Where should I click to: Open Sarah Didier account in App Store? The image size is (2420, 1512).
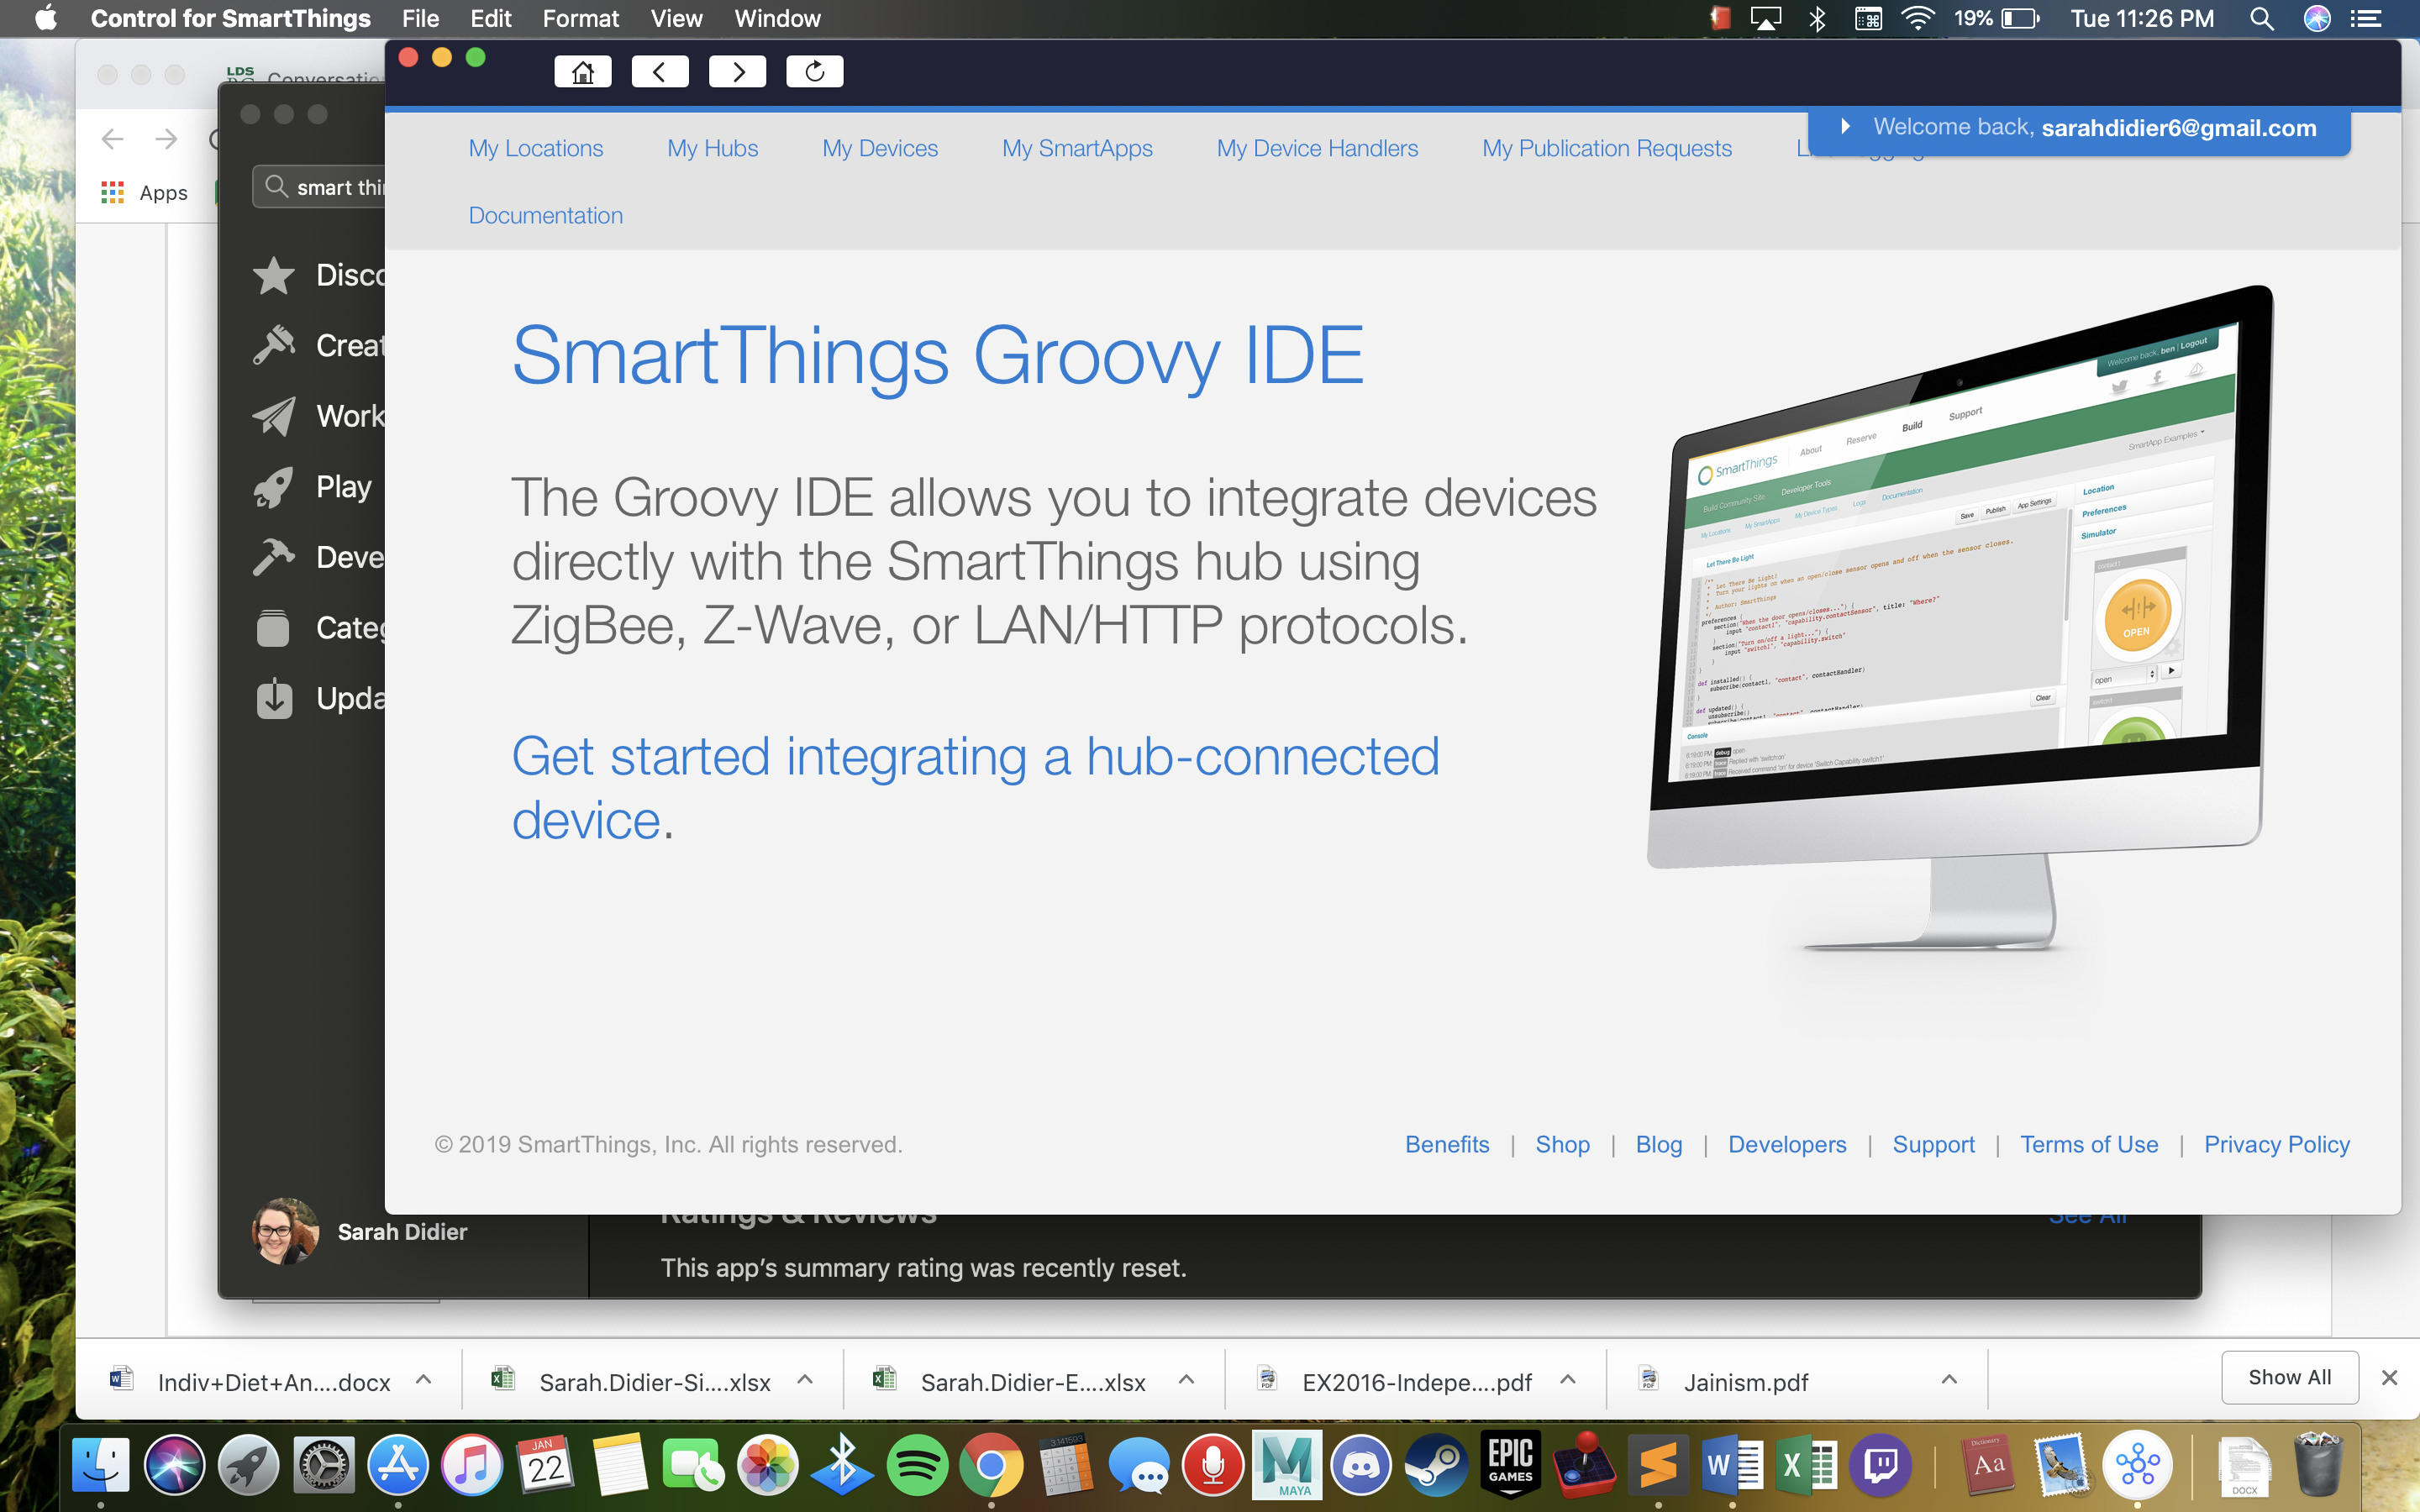(360, 1232)
